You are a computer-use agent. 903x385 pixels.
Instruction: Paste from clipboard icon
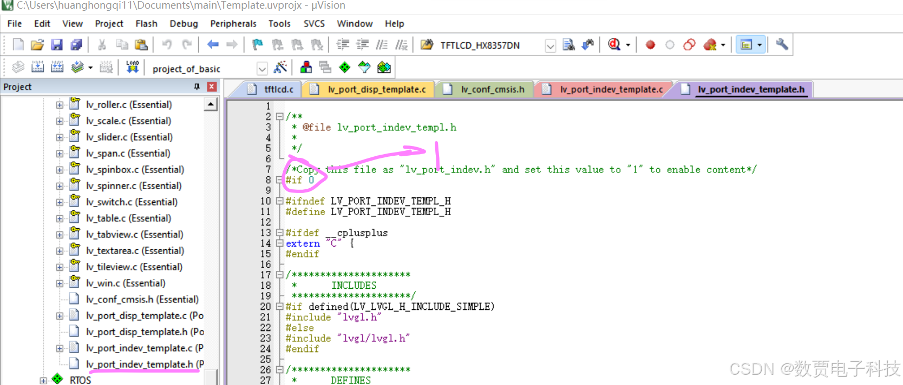tap(141, 45)
